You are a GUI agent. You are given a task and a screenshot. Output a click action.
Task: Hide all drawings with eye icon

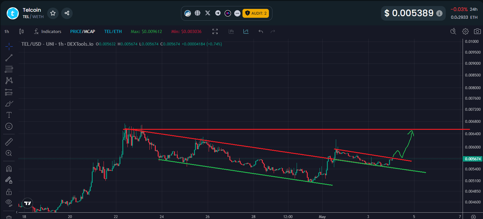click(9, 203)
